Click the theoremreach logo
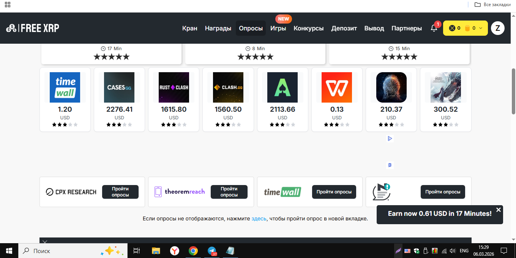Screen dimensions: 516x258 (x=180, y=192)
